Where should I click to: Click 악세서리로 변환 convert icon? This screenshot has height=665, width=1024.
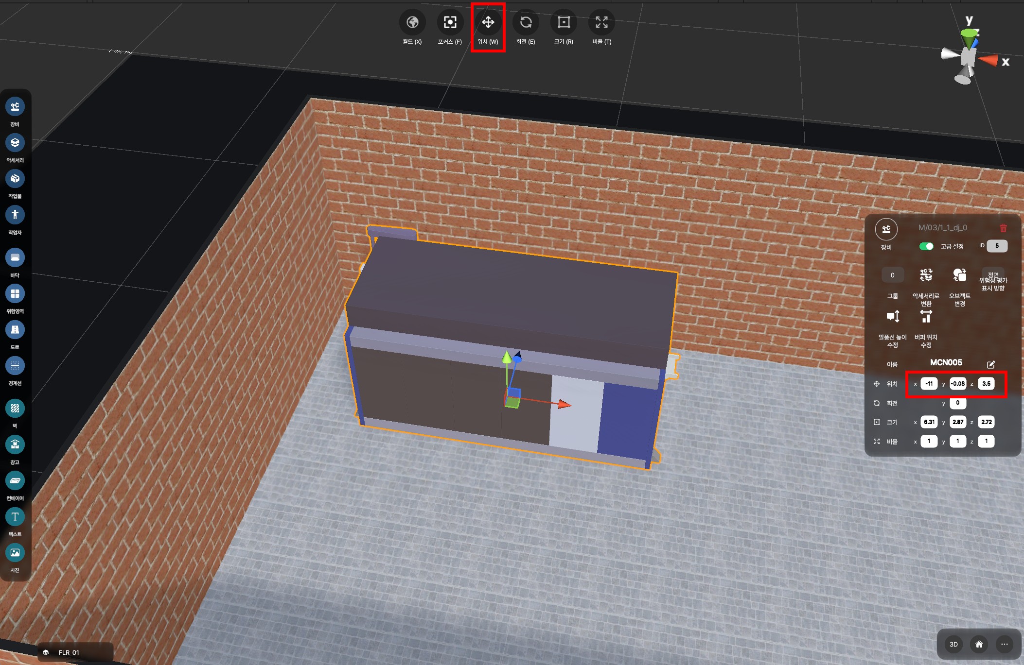click(926, 275)
